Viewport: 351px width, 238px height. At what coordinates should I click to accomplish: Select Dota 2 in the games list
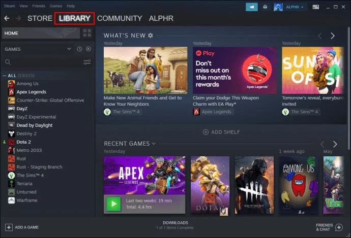click(23, 142)
